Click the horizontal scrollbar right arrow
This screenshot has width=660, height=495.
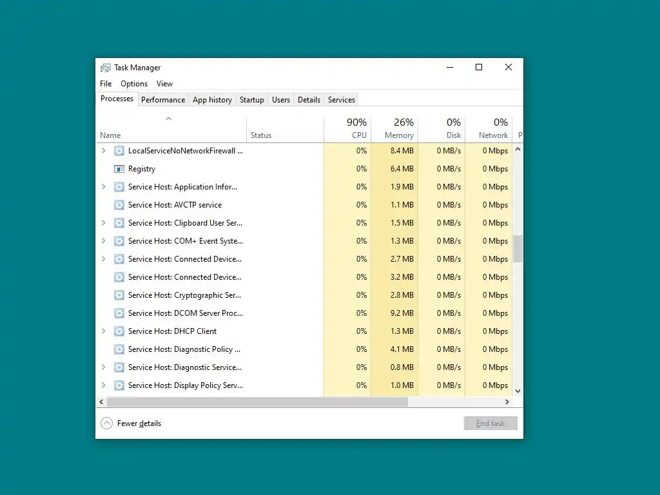(507, 402)
